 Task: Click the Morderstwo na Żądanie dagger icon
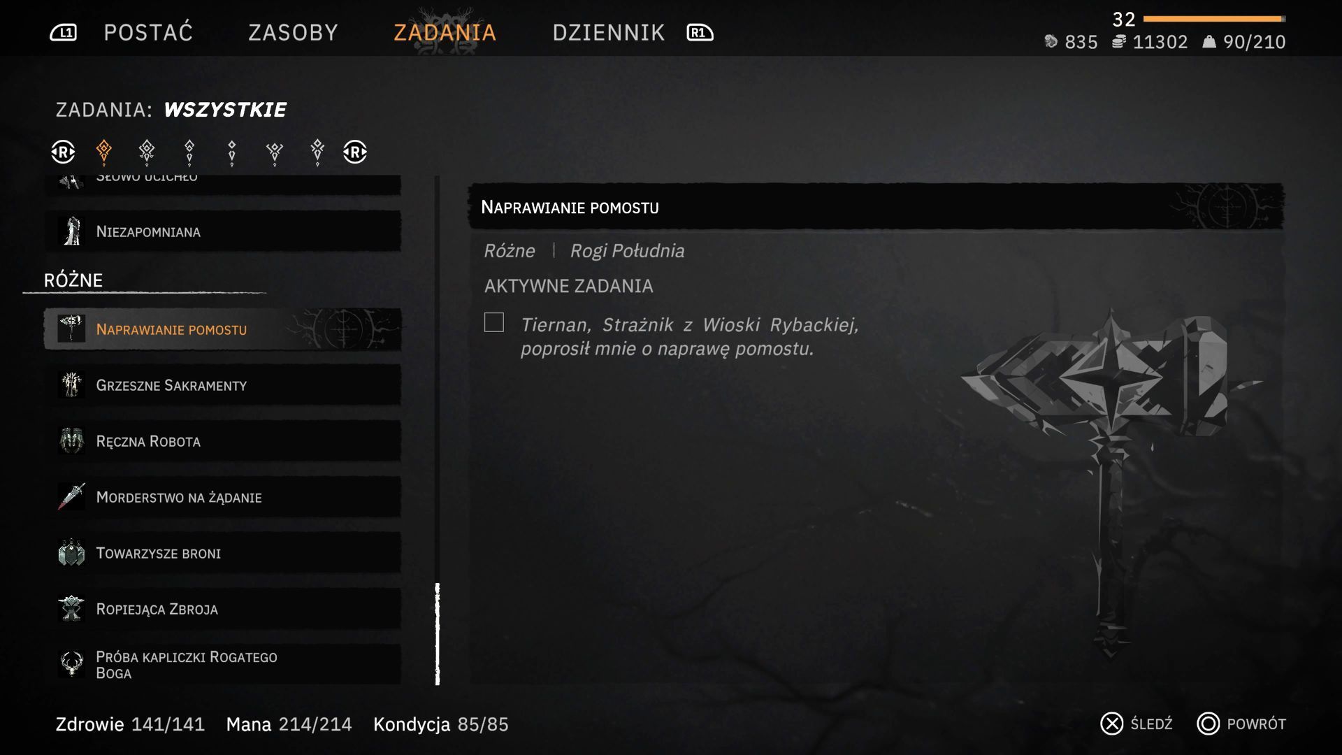tap(71, 496)
